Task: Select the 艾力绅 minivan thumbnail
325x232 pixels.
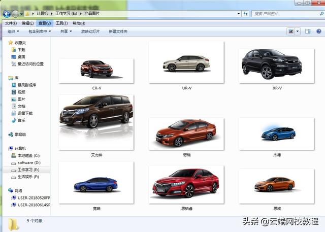Action: click(x=96, y=122)
